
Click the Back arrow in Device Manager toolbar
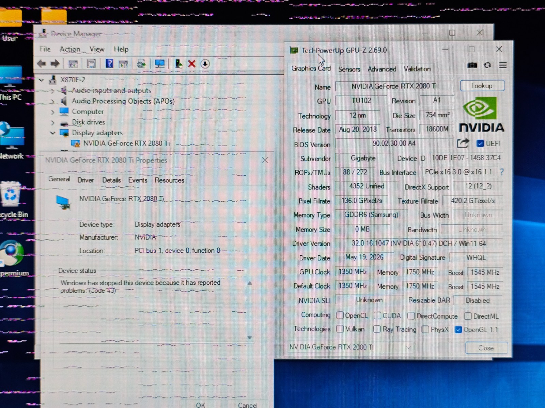click(42, 64)
